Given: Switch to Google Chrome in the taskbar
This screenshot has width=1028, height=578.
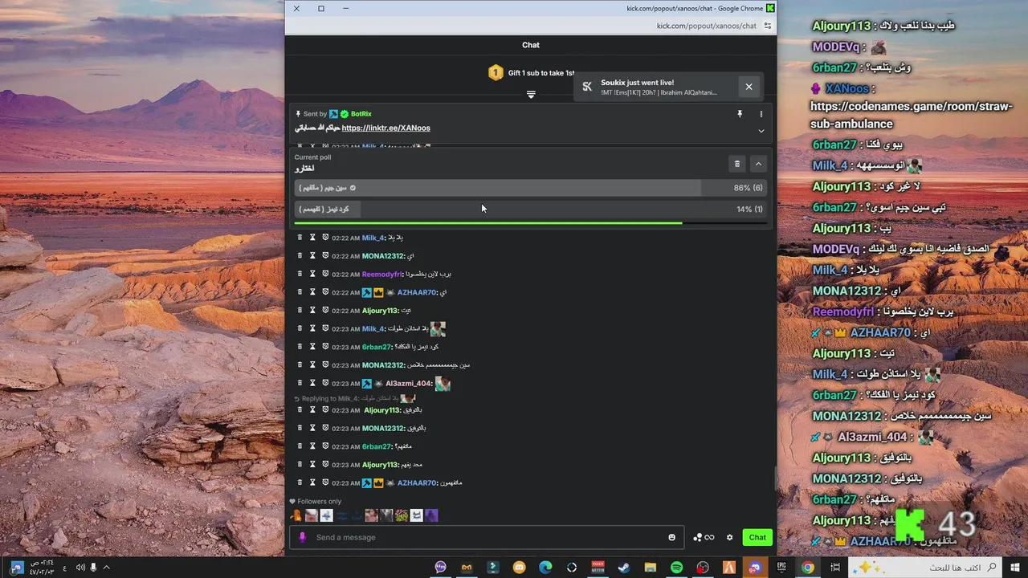Looking at the screenshot, I should (x=808, y=568).
